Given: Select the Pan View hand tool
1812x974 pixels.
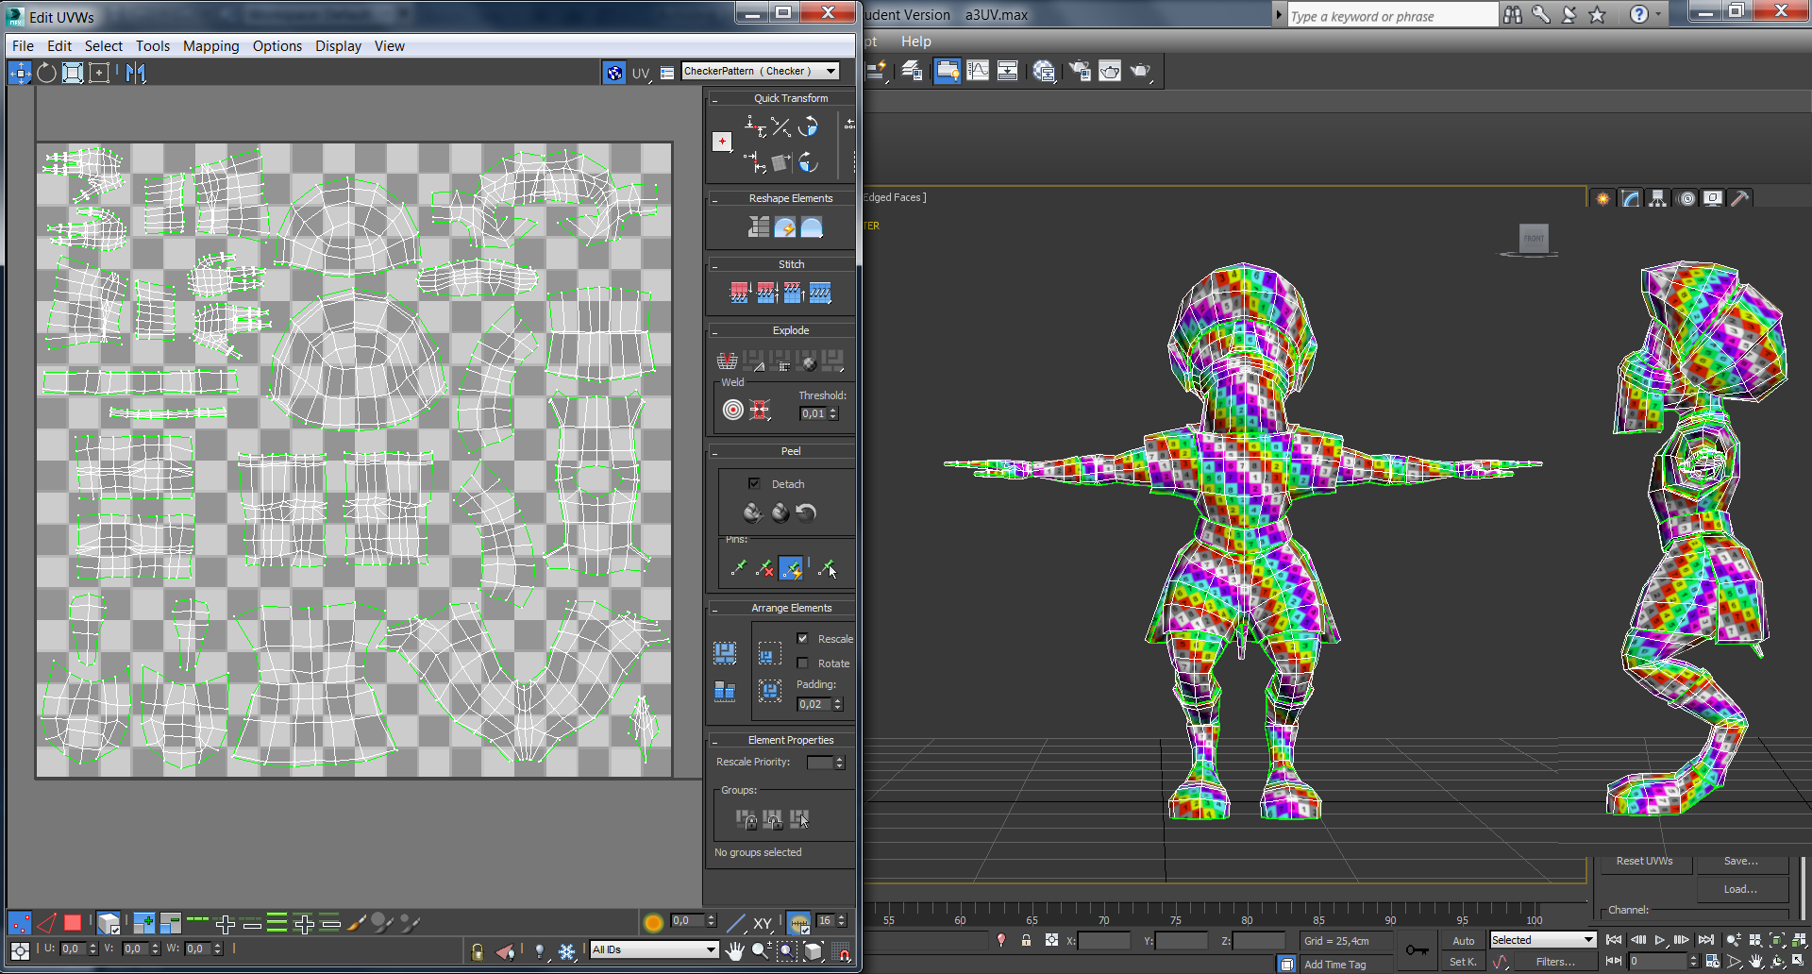Looking at the screenshot, I should click(734, 950).
